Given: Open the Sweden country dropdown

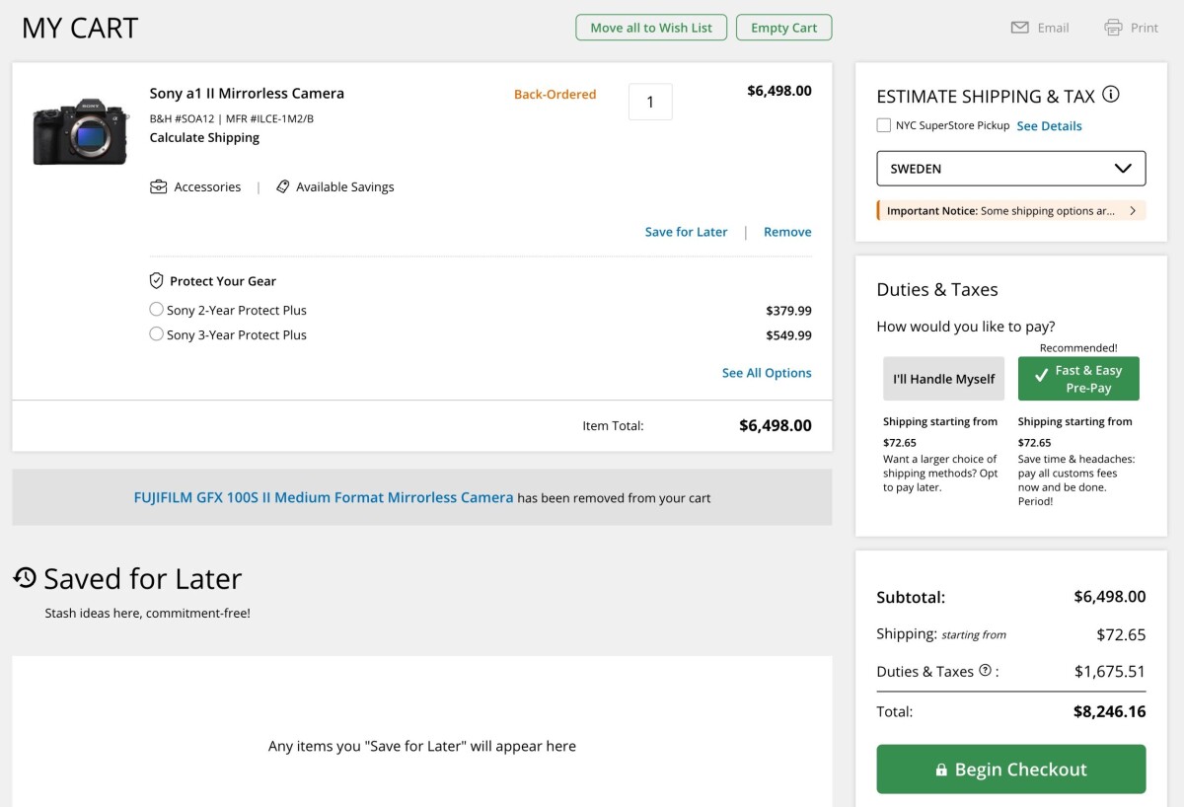Looking at the screenshot, I should click(1010, 169).
